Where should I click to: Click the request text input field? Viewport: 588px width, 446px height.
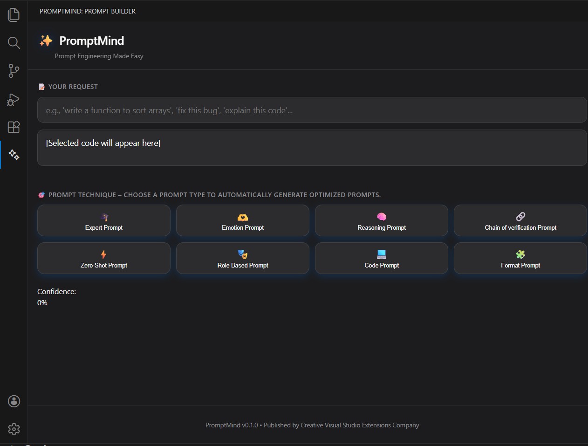(x=312, y=110)
